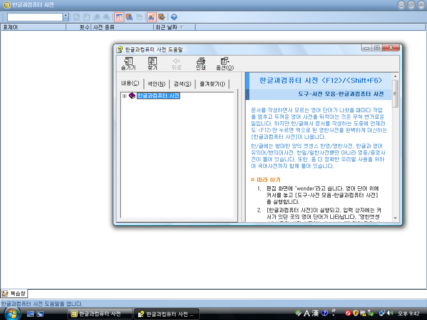Activate 한글과컴퓨터 사전 taskbar button
This screenshot has height=320, width=427.
pyautogui.click(x=100, y=314)
